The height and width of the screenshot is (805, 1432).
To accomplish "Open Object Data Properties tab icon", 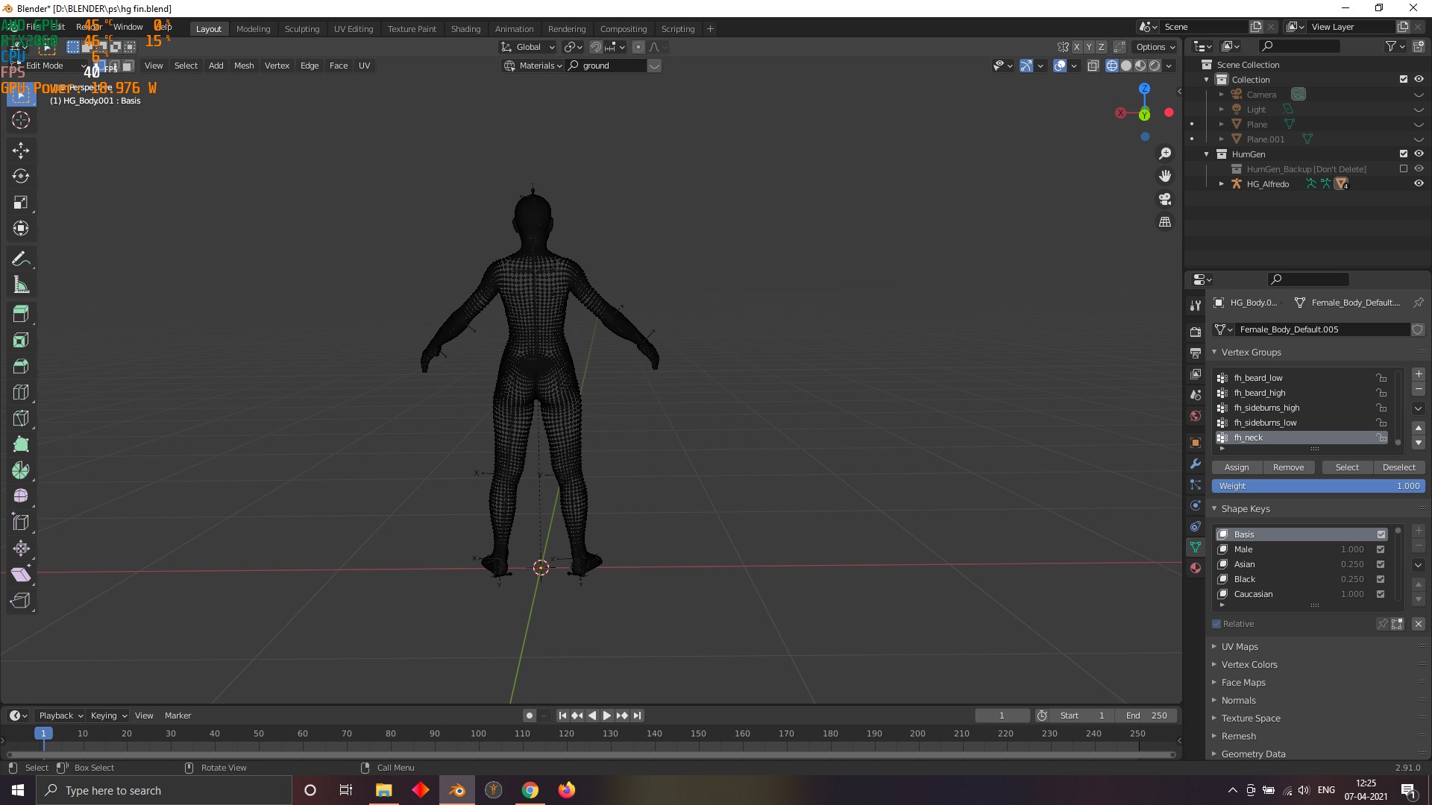I will (x=1196, y=547).
